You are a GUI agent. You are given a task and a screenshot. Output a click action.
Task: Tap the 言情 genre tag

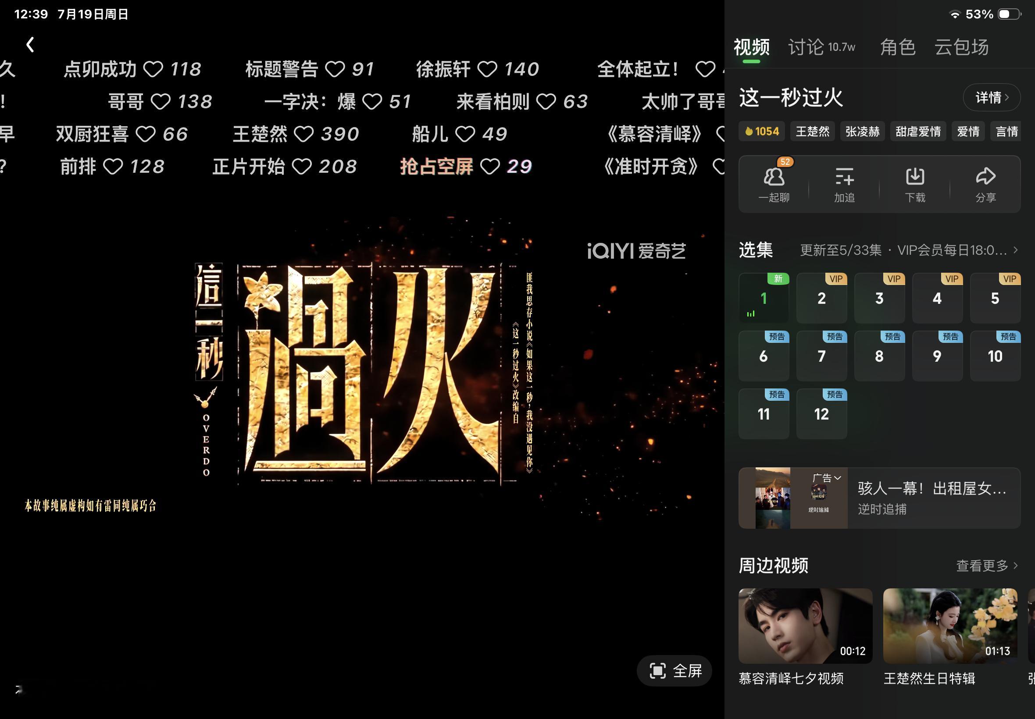coord(1006,131)
